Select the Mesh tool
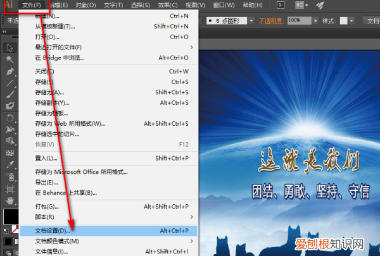This screenshot has height=256, width=380. 10,153
